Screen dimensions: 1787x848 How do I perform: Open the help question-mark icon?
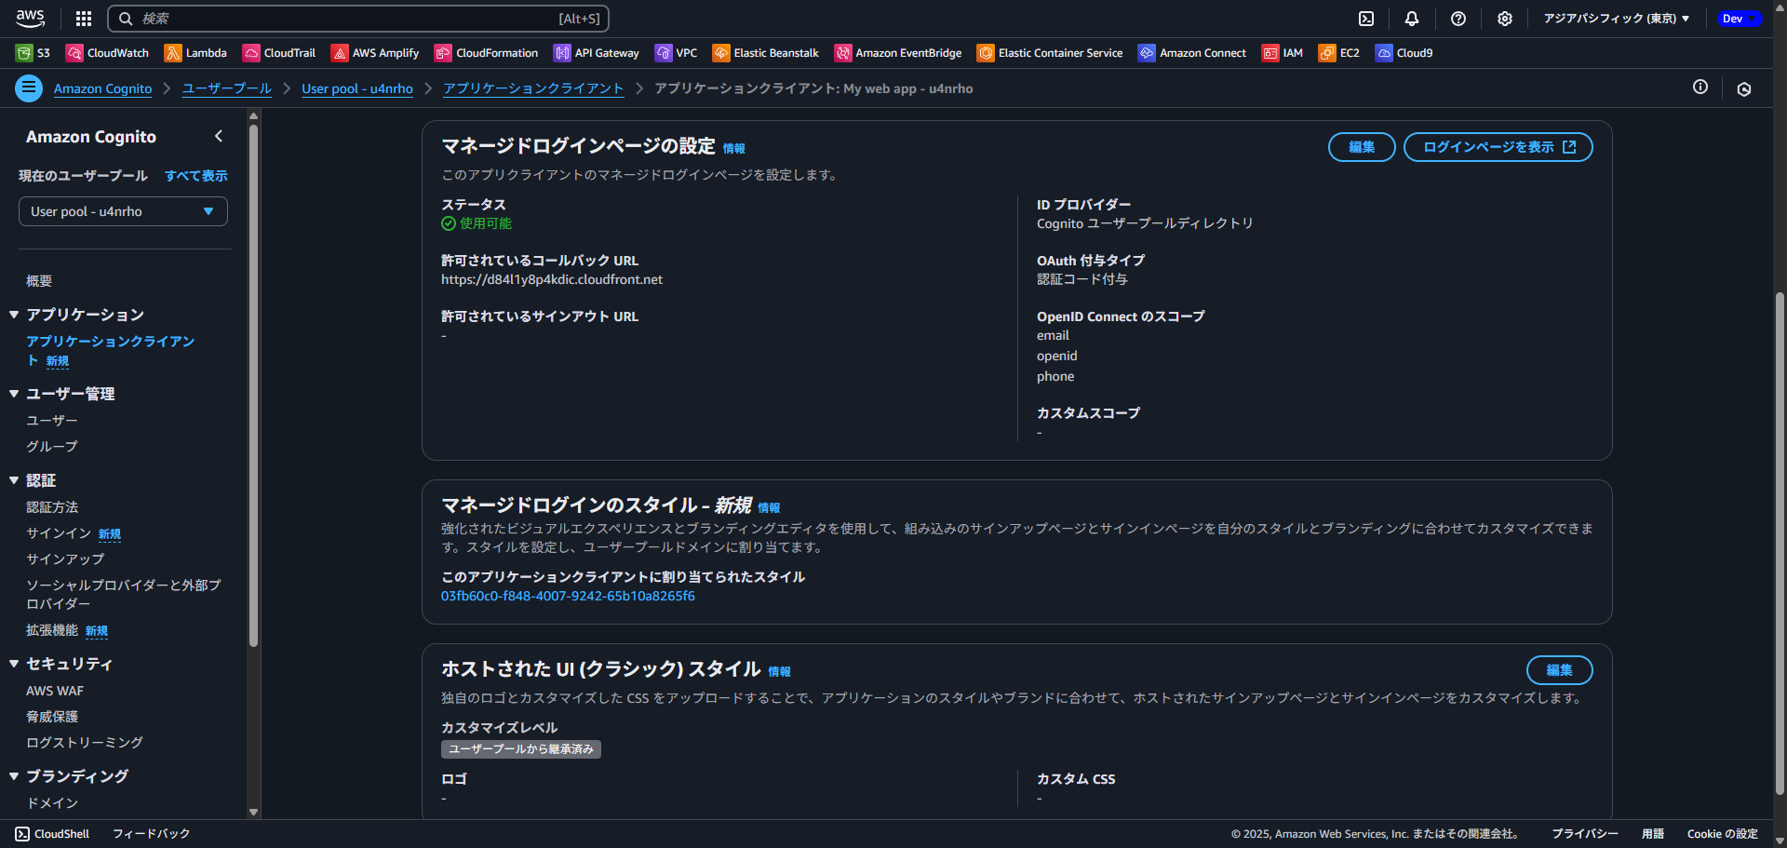tap(1458, 19)
